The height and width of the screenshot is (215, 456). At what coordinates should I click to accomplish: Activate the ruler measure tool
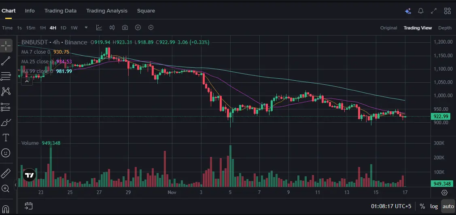pos(6,173)
